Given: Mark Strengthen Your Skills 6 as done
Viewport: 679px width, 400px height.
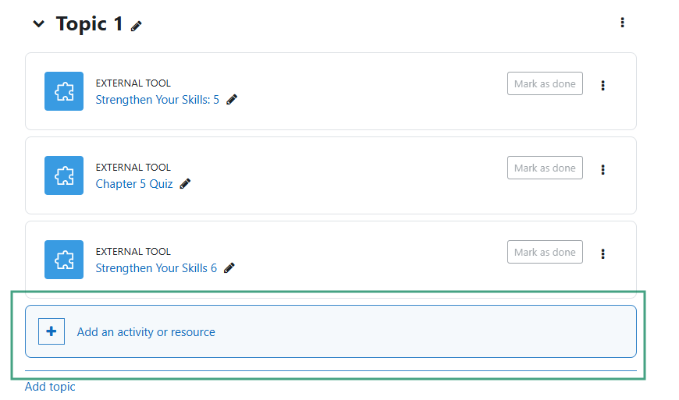Looking at the screenshot, I should click(545, 252).
